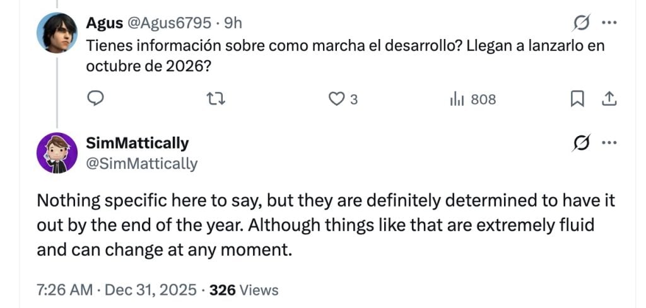Open the 7:26 AM Dec 31, 2025 timestamp
Image resolution: width=646 pixels, height=308 pixels.
click(117, 290)
